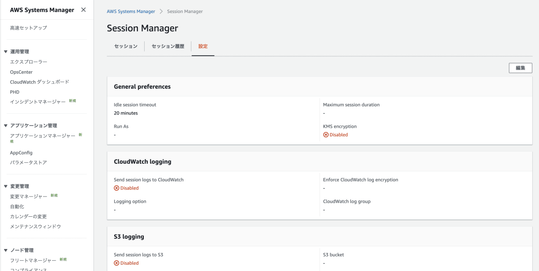
Task: Click the S3 logging Disabled status icon
Action: (x=117, y=263)
